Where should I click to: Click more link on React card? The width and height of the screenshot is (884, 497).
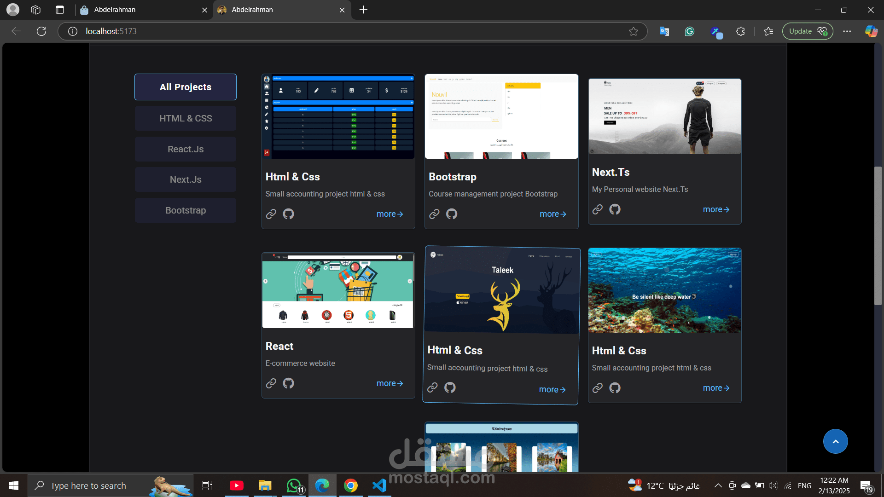tap(390, 383)
